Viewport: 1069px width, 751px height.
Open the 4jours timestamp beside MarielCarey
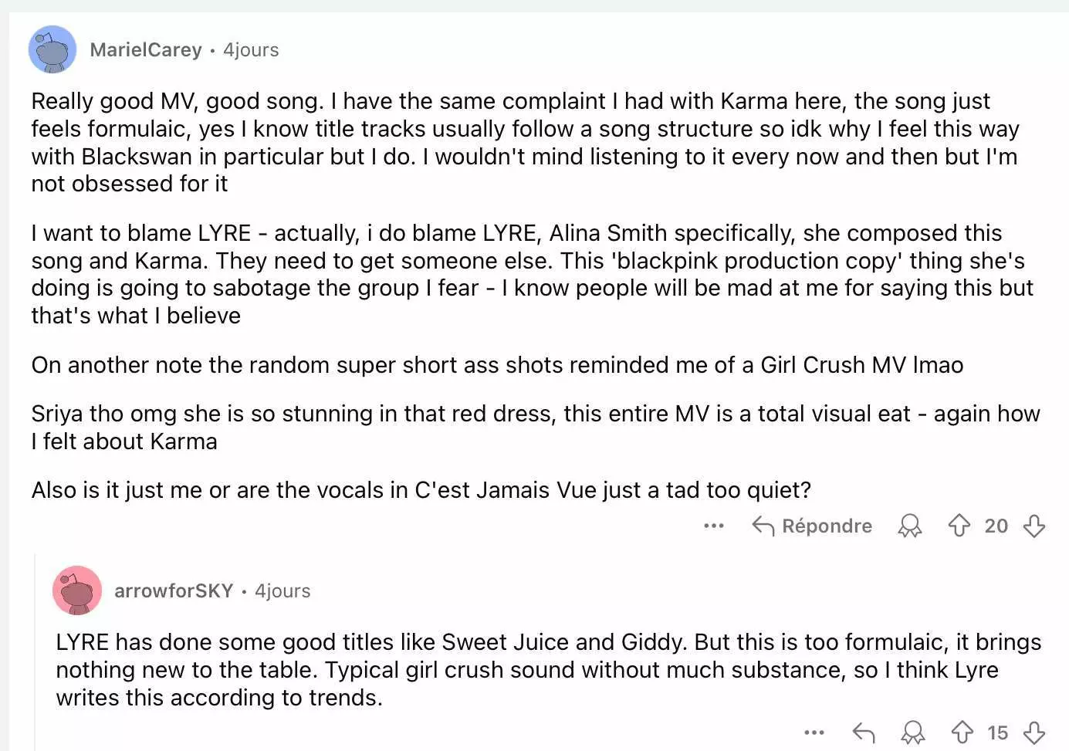click(x=251, y=49)
